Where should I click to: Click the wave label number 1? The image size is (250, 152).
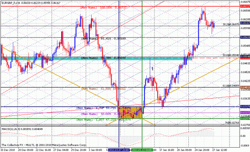(152, 69)
